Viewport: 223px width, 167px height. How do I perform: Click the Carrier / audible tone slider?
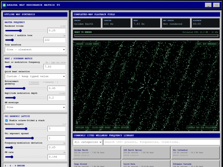pos(24,40)
